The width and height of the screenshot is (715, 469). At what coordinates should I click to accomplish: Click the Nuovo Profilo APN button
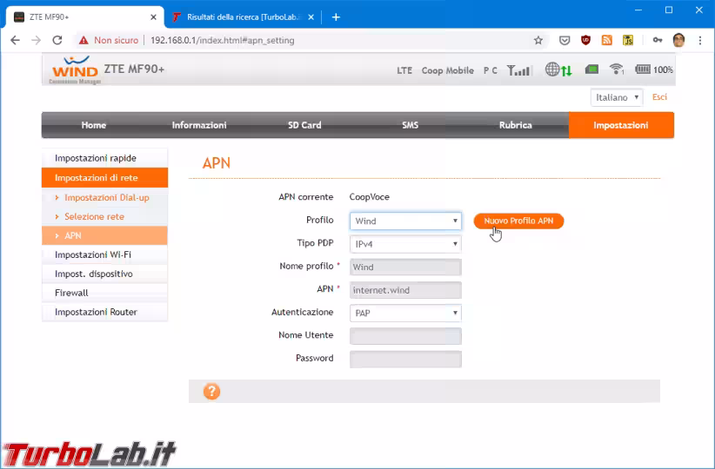point(518,221)
